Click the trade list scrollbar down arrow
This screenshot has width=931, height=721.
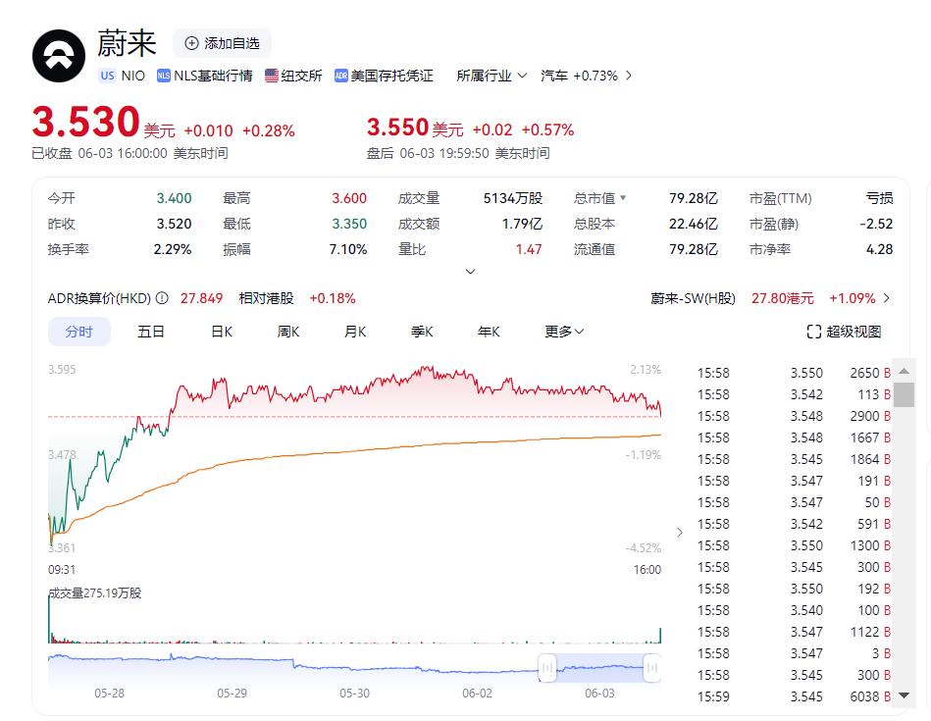904,695
